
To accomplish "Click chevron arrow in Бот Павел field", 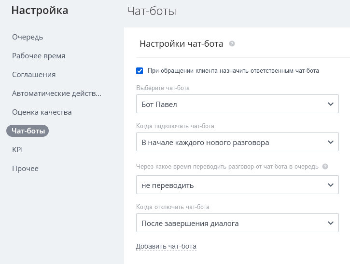I will [330, 104].
